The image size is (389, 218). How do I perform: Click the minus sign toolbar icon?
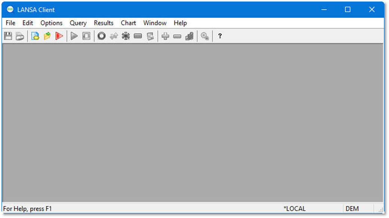coord(177,37)
